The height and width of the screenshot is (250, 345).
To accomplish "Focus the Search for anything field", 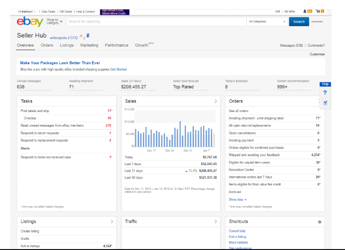I will pyautogui.click(x=156, y=21).
